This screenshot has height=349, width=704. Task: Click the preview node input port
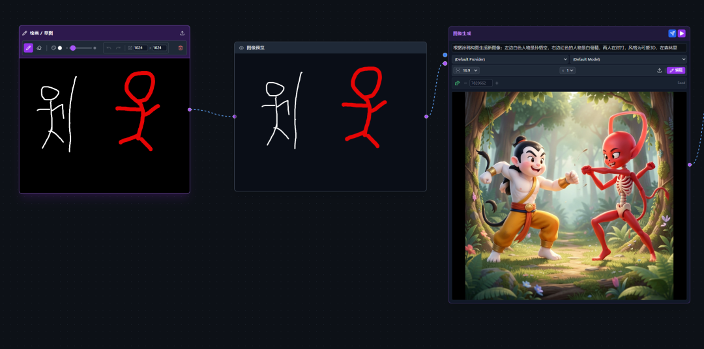[x=235, y=117]
